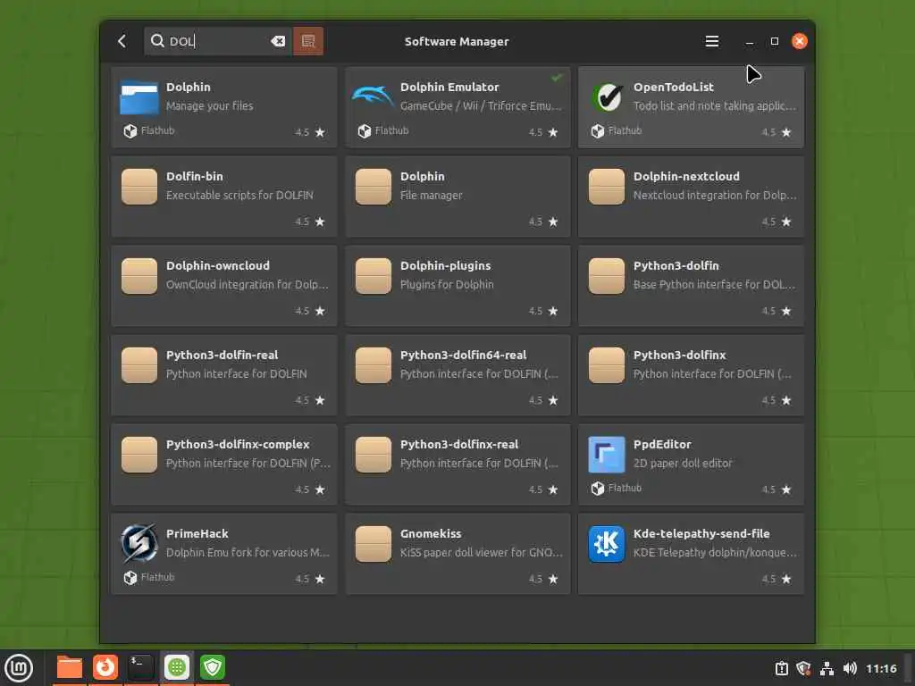Click the Python3-dolfinx-complex package icon
The height and width of the screenshot is (686, 915).
(x=139, y=455)
